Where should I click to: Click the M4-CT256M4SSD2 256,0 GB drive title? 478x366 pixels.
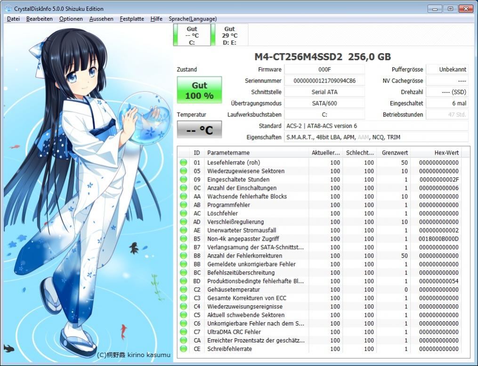323,57
